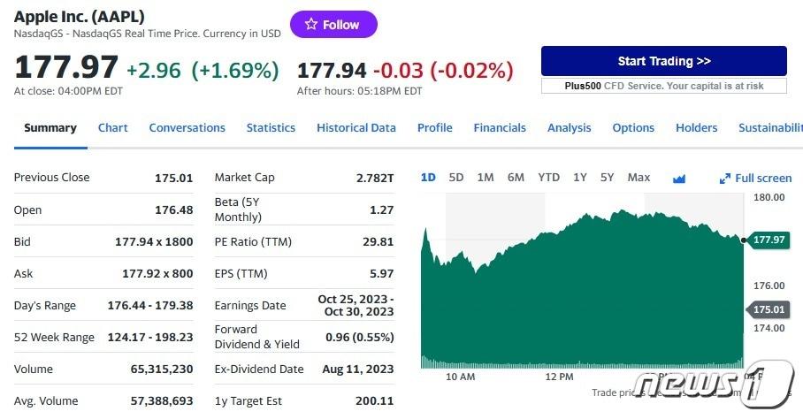Open the Analysis tab
The image size is (803, 419).
pos(569,127)
